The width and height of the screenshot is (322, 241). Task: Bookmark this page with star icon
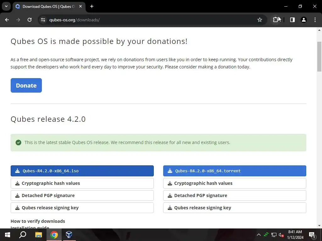(x=259, y=20)
